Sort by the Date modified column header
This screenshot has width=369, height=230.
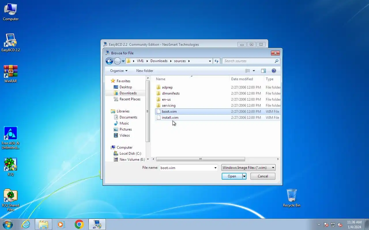(x=247, y=79)
